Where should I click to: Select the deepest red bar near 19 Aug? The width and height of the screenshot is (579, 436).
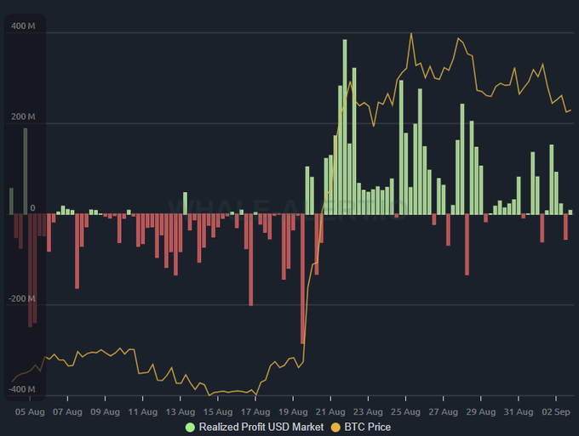pos(302,279)
